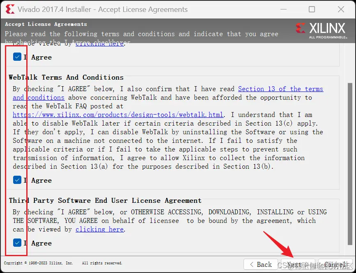356x273 pixels.
Task: Click Third Party Software End User License Agreement heading
Action: pos(105,200)
